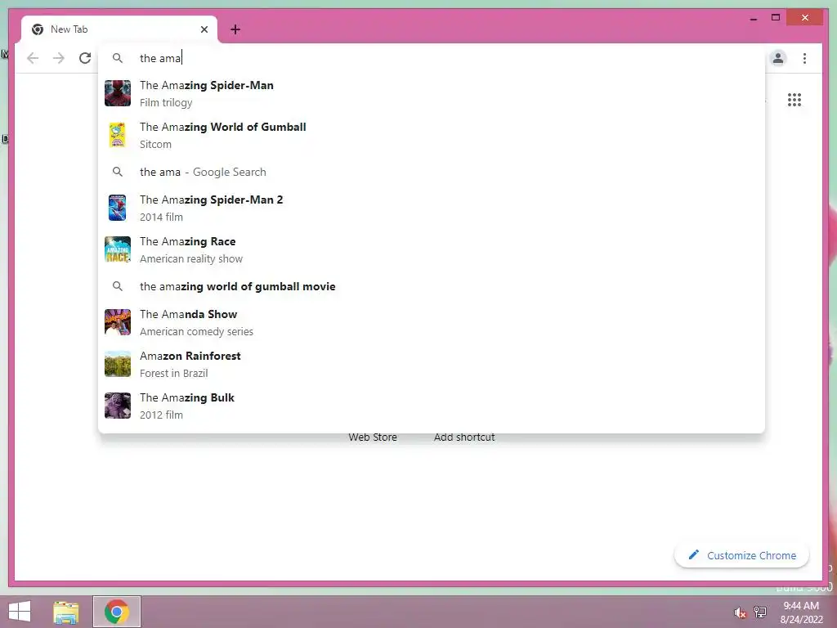
Task: Click the Web Store shortcut label
Action: click(x=373, y=437)
